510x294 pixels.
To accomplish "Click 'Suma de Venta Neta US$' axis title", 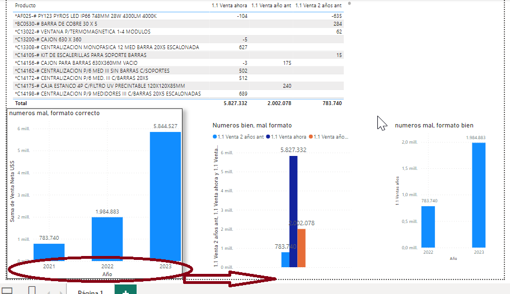I will point(12,192).
